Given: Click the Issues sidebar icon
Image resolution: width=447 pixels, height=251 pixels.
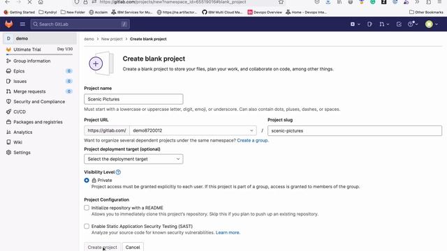Looking at the screenshot, I should (x=8, y=82).
